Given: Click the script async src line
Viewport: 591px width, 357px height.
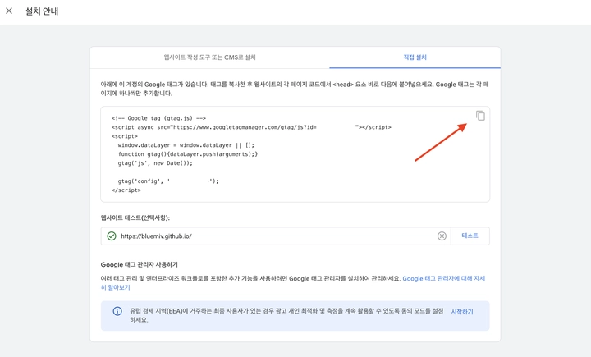Looking at the screenshot, I should [251, 127].
